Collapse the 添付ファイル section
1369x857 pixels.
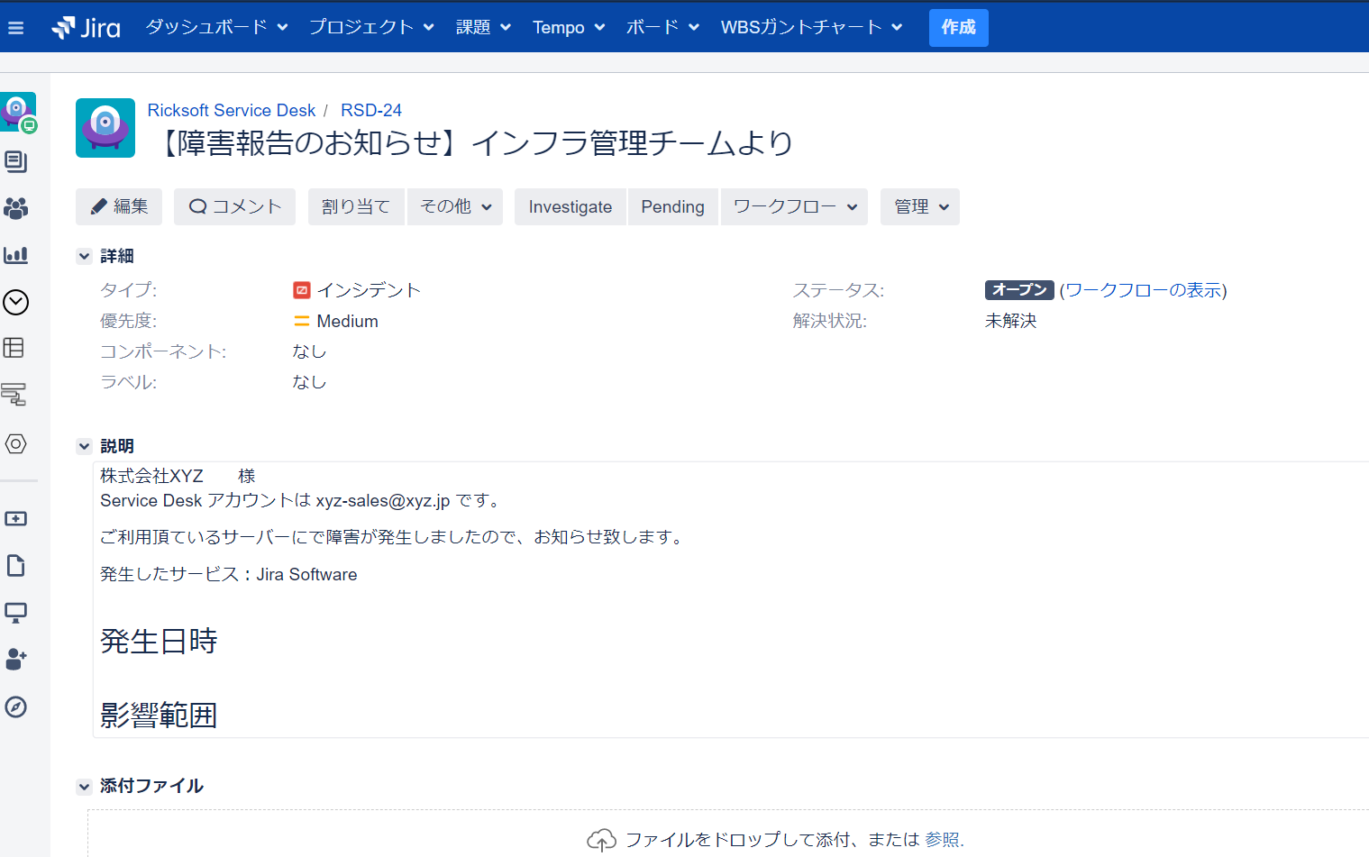(x=84, y=787)
